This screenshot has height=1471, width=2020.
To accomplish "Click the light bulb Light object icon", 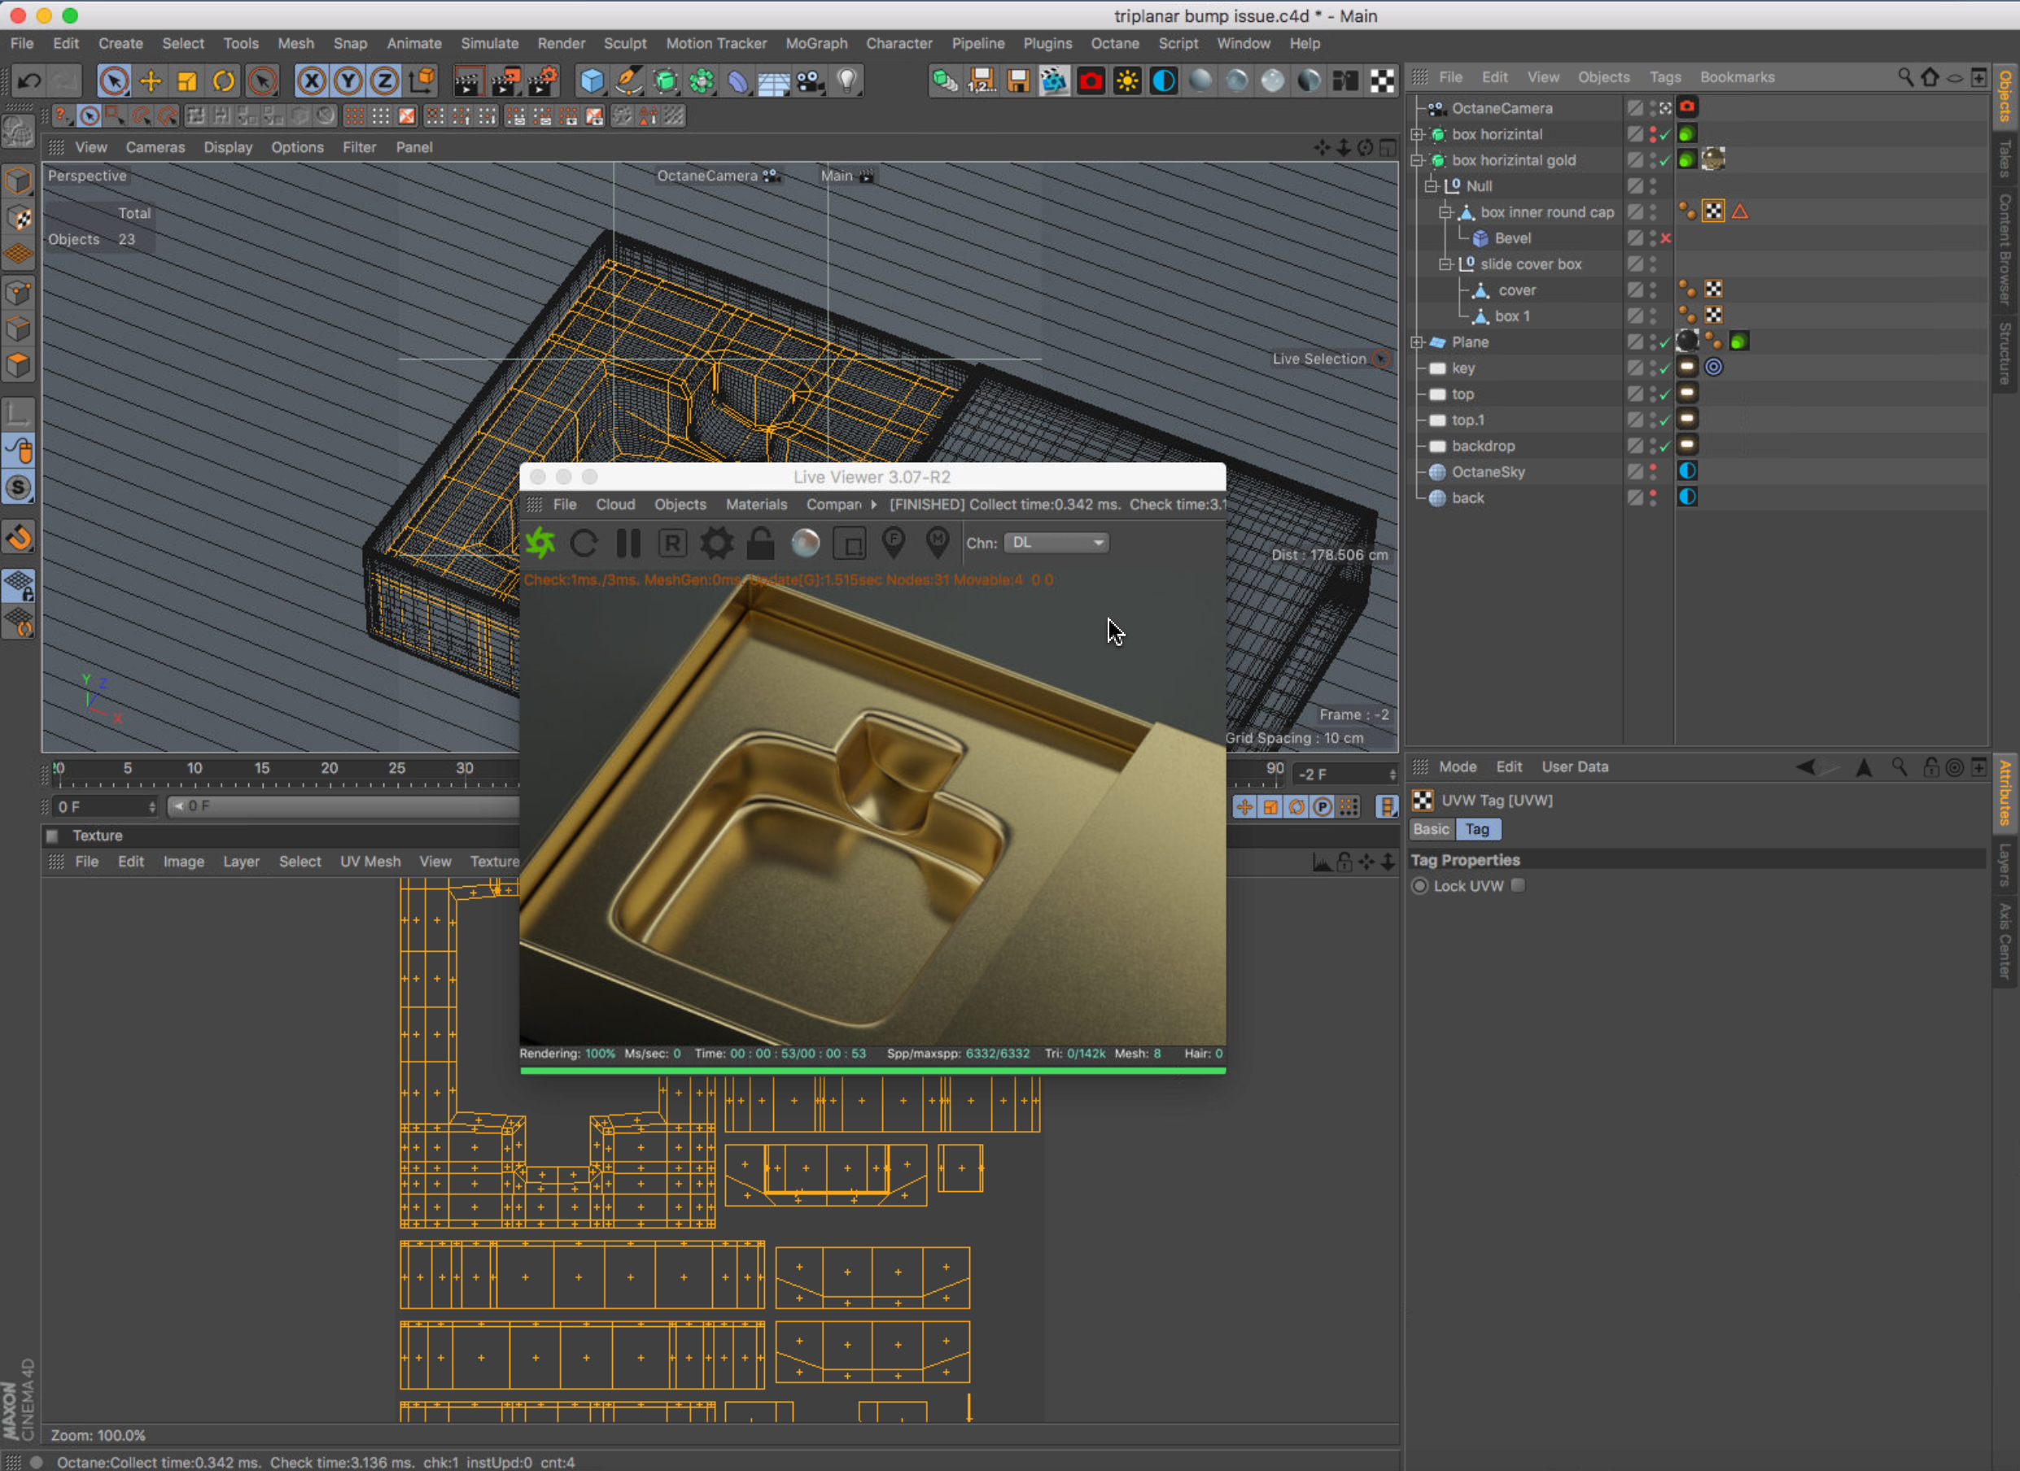I will [847, 82].
